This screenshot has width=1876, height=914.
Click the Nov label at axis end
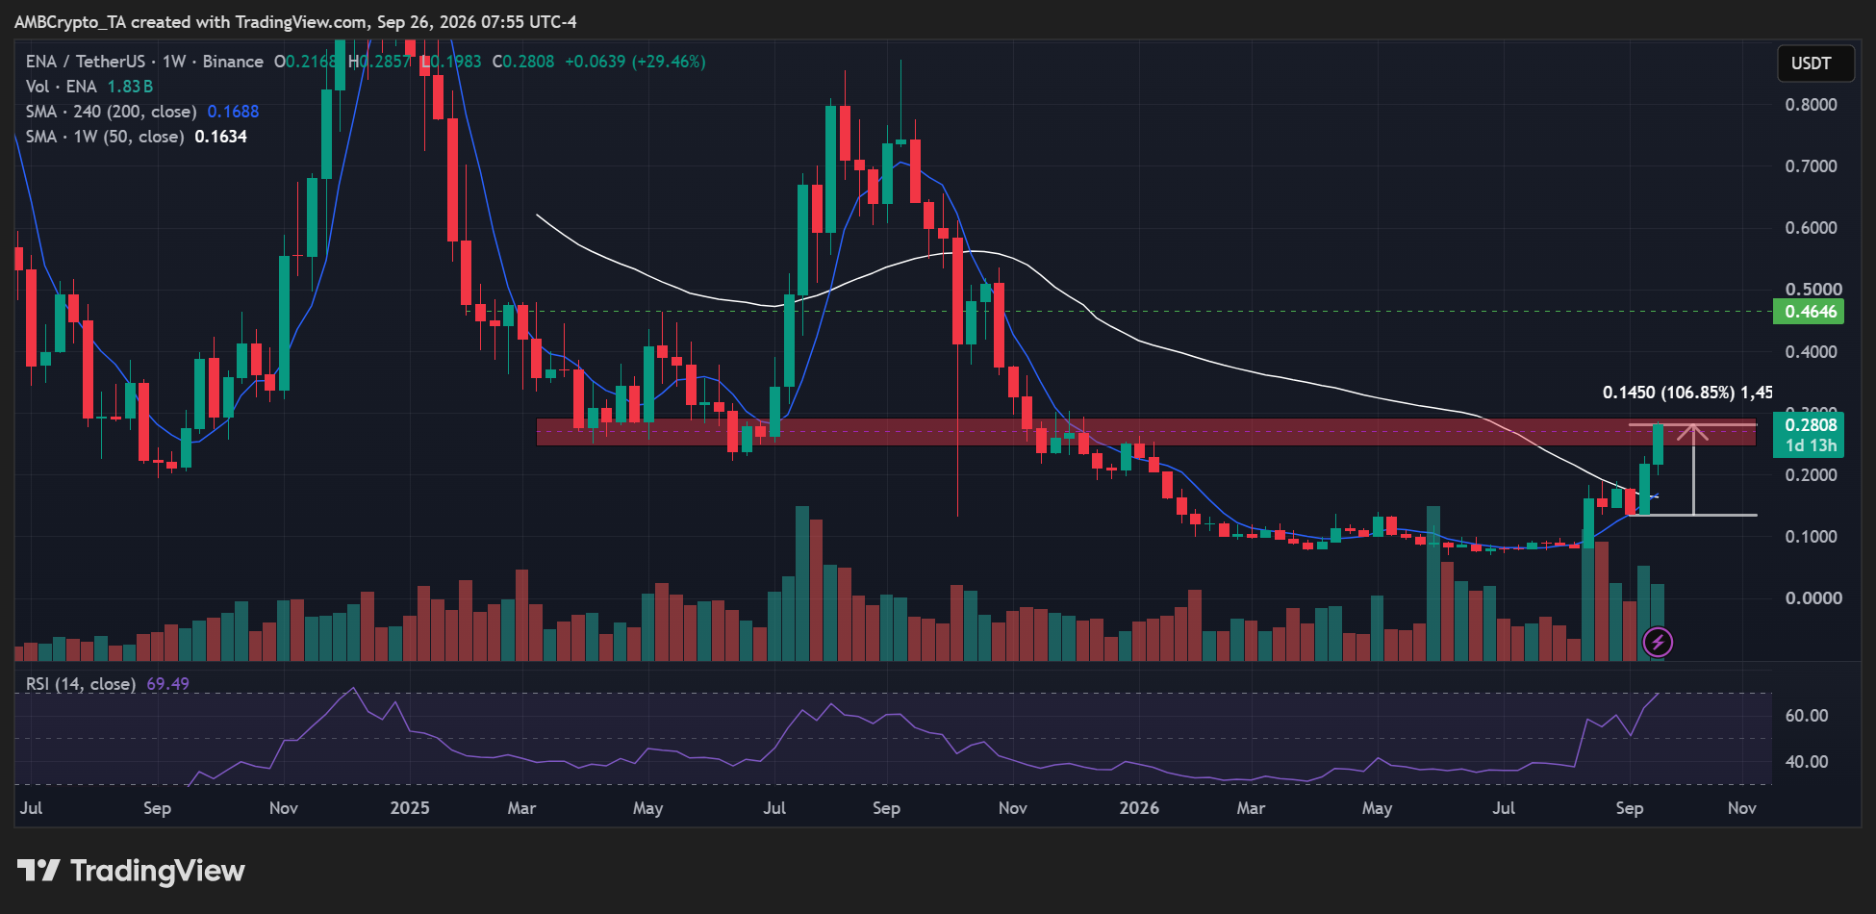(1742, 808)
